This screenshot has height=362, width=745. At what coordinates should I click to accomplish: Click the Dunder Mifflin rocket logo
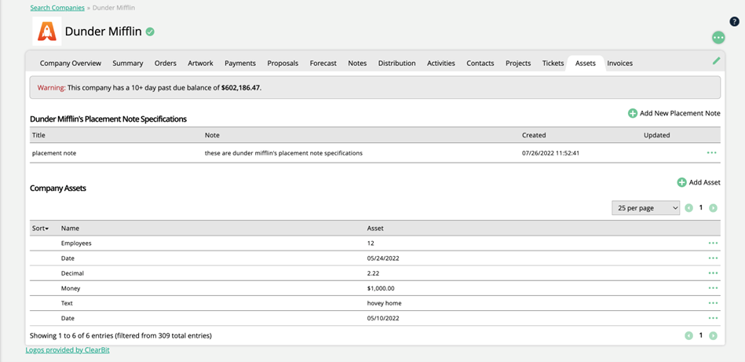point(47,31)
